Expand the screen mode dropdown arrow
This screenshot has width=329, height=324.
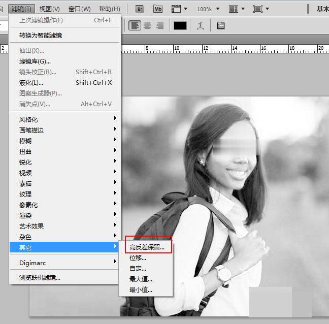click(267, 9)
